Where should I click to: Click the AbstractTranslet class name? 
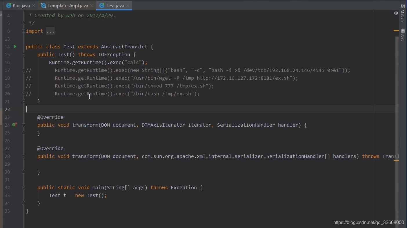[x=124, y=47]
